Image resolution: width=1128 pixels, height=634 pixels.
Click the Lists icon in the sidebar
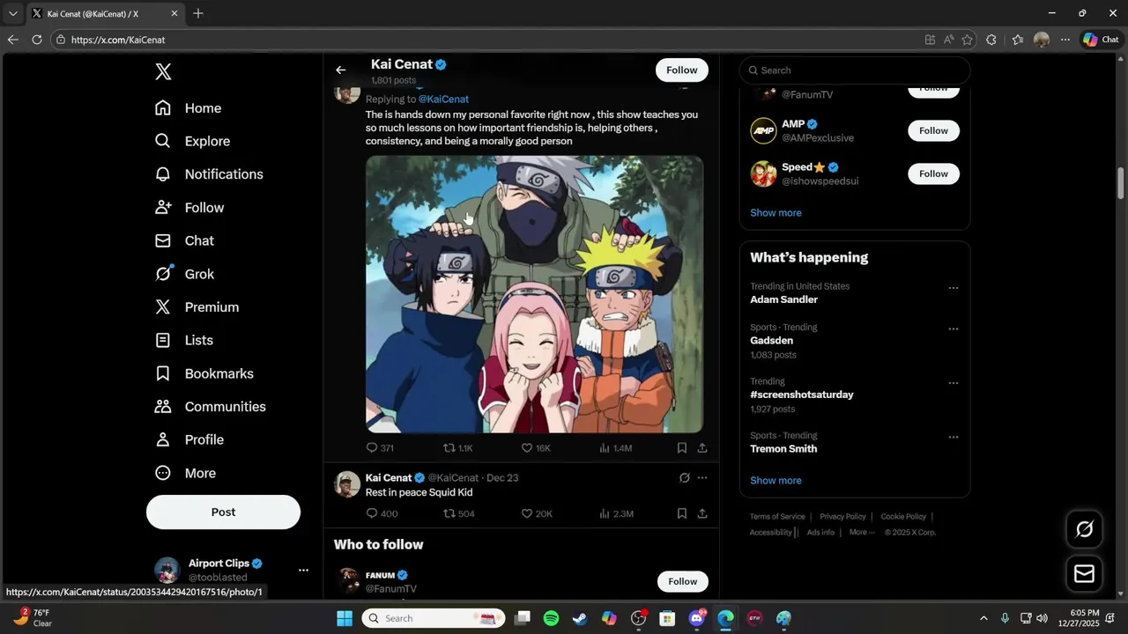[163, 340]
